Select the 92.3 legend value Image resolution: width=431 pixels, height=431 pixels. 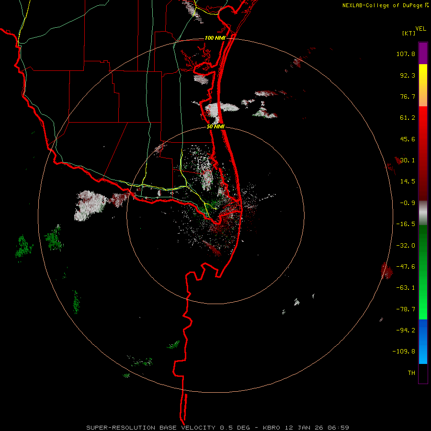(408, 75)
